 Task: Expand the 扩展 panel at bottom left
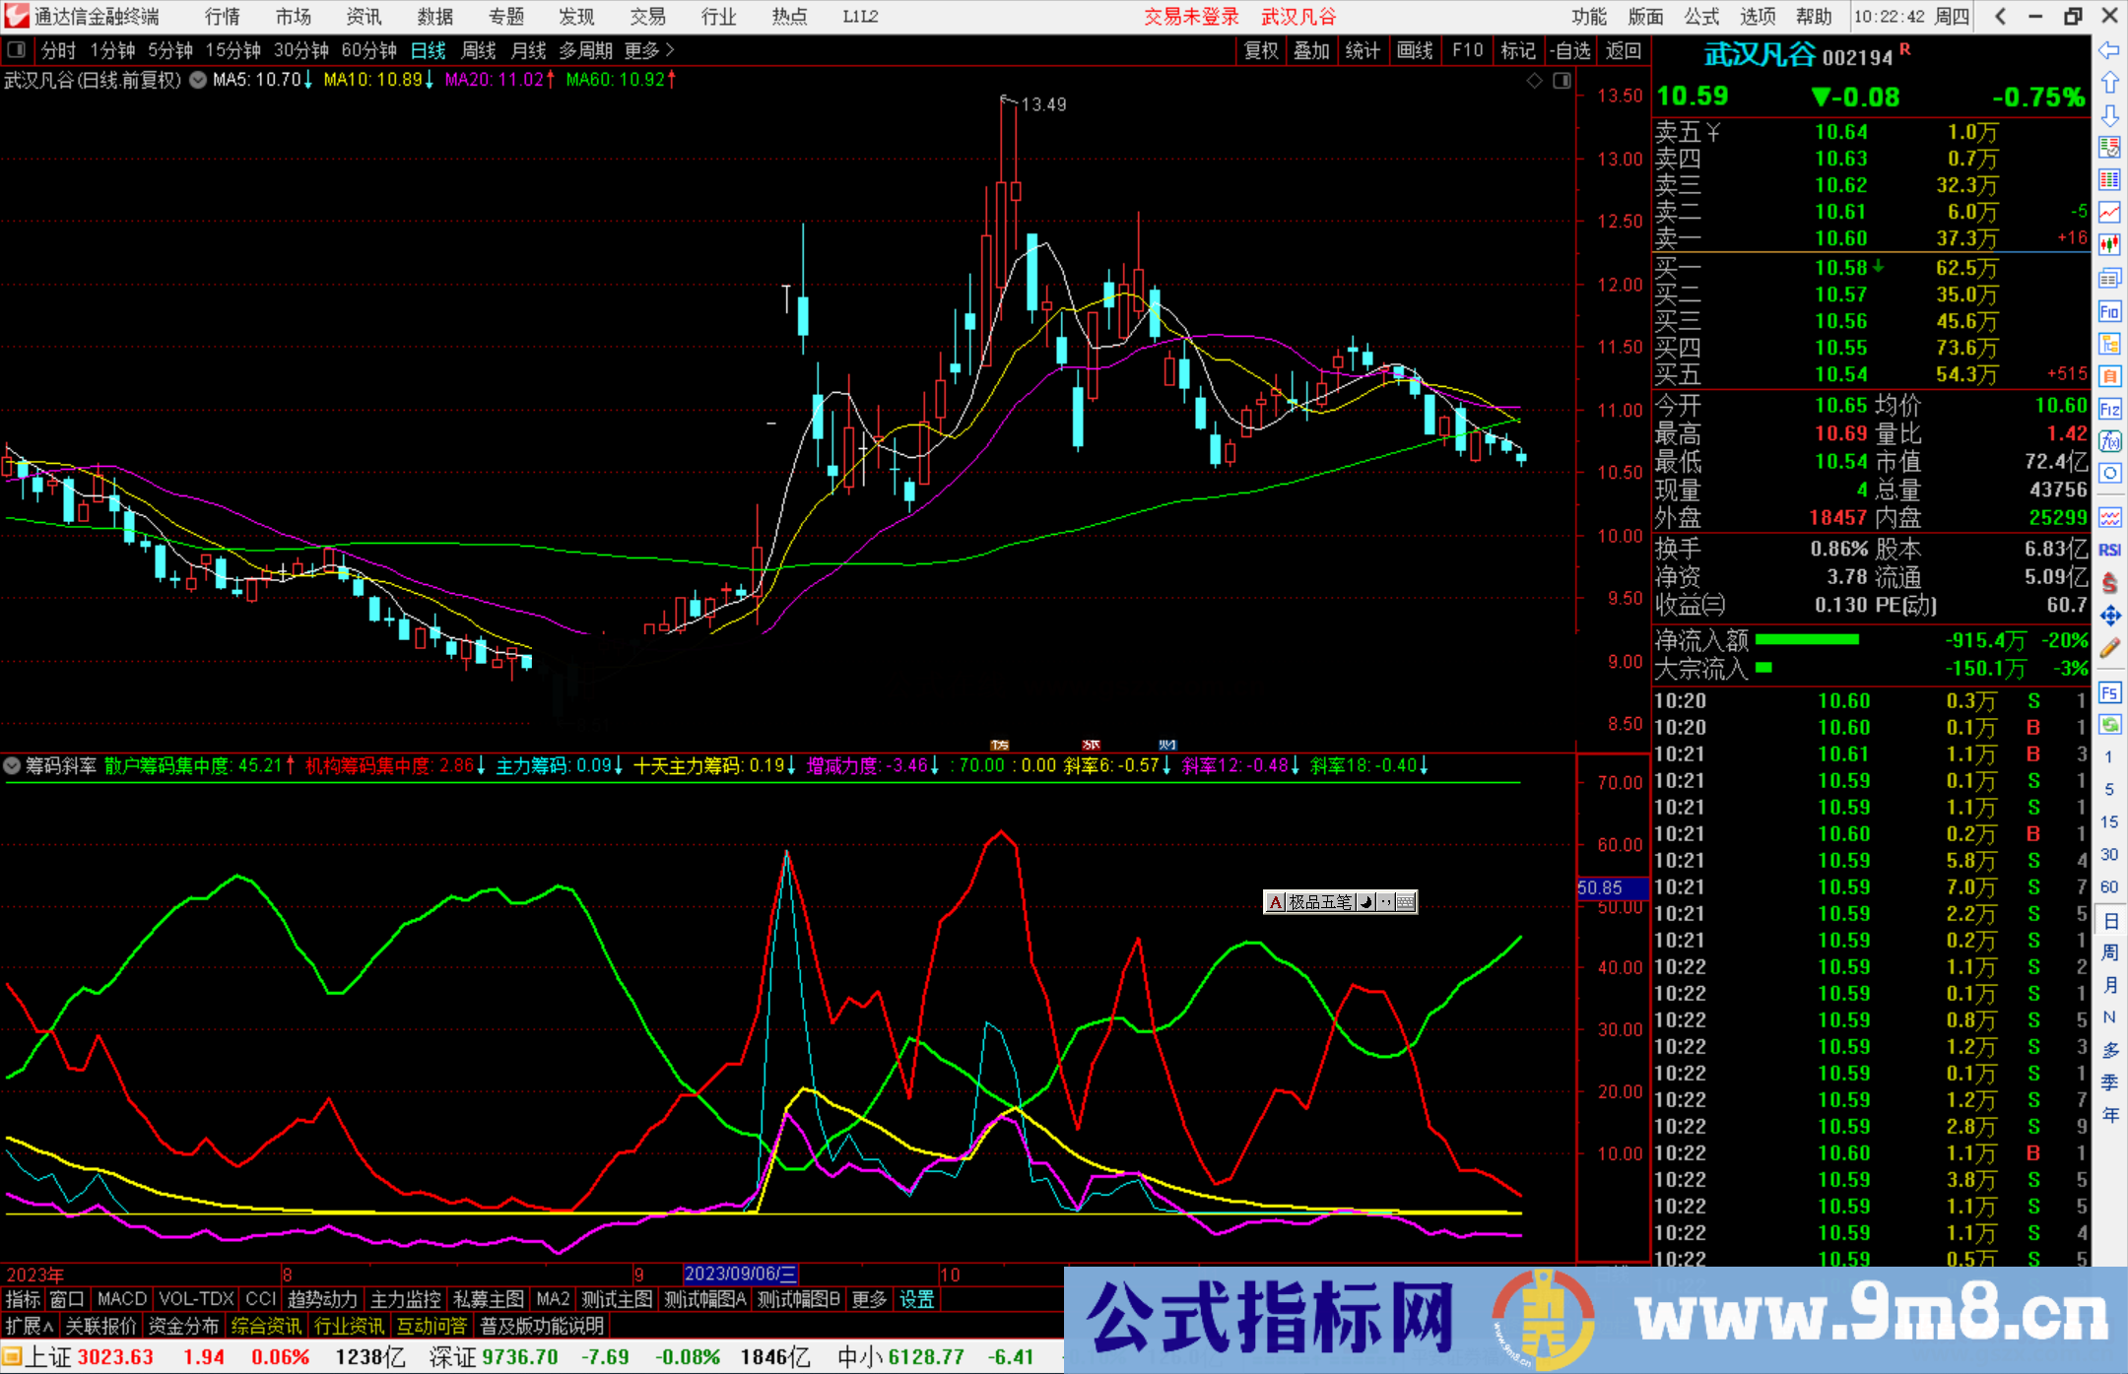pos(30,1326)
